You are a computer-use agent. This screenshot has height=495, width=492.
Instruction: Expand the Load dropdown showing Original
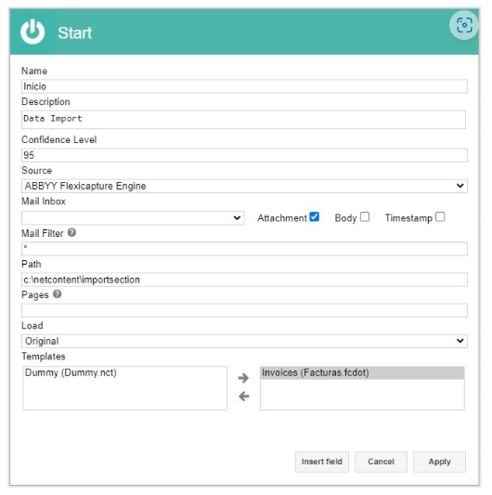[x=244, y=341]
